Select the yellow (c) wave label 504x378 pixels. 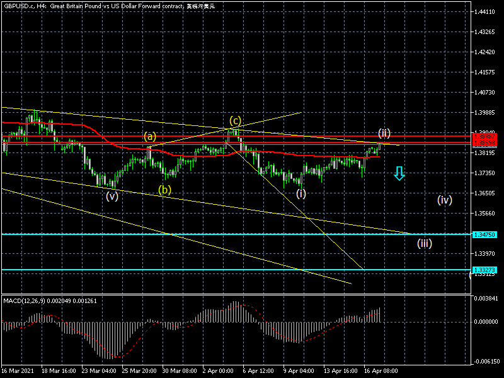point(235,120)
